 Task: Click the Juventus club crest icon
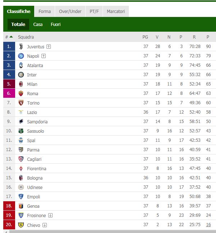[21, 47]
